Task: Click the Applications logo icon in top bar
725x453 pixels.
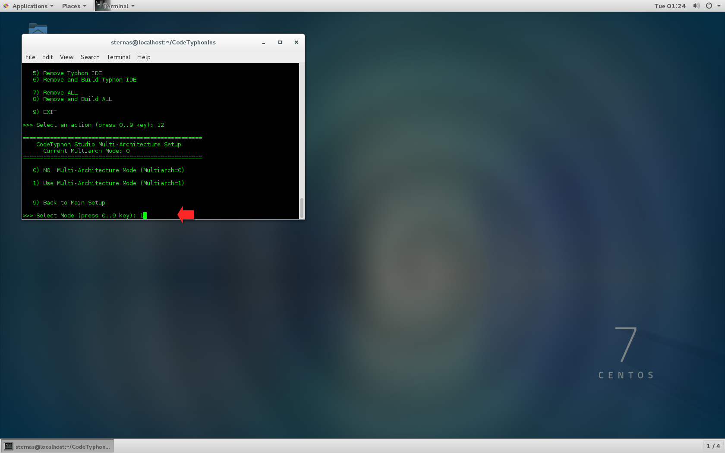Action: coord(6,6)
